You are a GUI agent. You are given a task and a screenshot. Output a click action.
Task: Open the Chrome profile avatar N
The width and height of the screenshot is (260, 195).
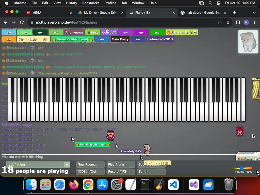point(246,22)
